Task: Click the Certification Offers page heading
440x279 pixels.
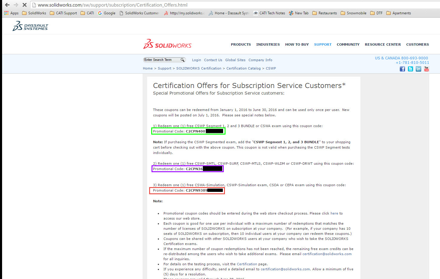Action: click(x=249, y=86)
